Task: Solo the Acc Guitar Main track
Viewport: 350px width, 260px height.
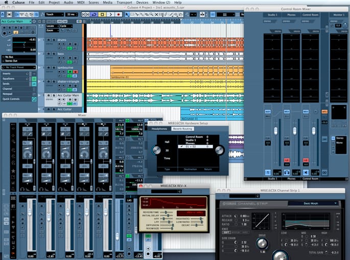Action: 54,95
